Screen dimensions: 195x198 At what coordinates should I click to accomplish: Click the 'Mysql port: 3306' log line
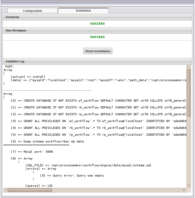[x=38, y=152]
